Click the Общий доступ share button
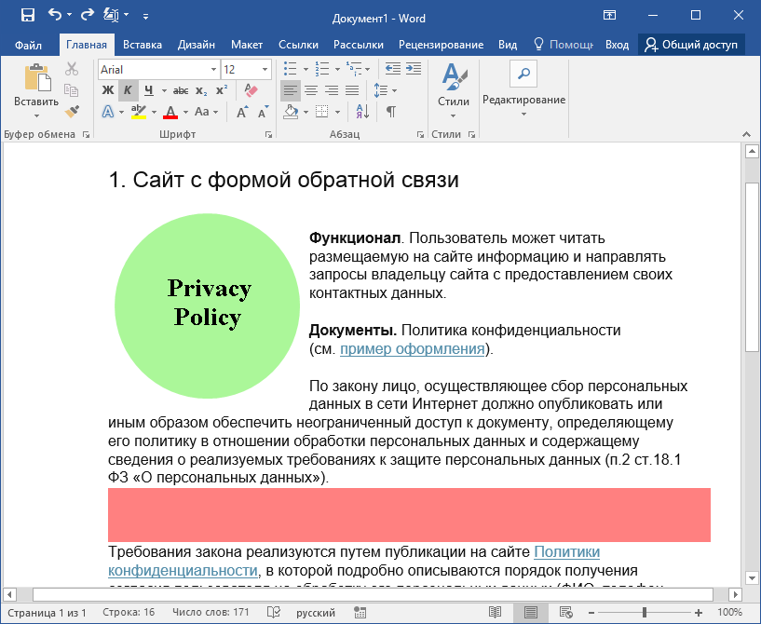761x624 pixels. coord(691,45)
